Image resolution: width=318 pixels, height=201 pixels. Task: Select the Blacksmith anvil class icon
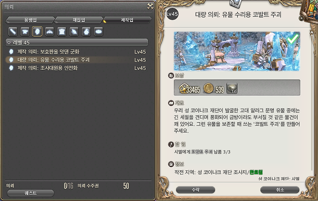(x=25, y=32)
